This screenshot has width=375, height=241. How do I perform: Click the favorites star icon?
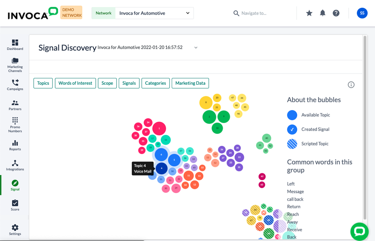point(309,13)
